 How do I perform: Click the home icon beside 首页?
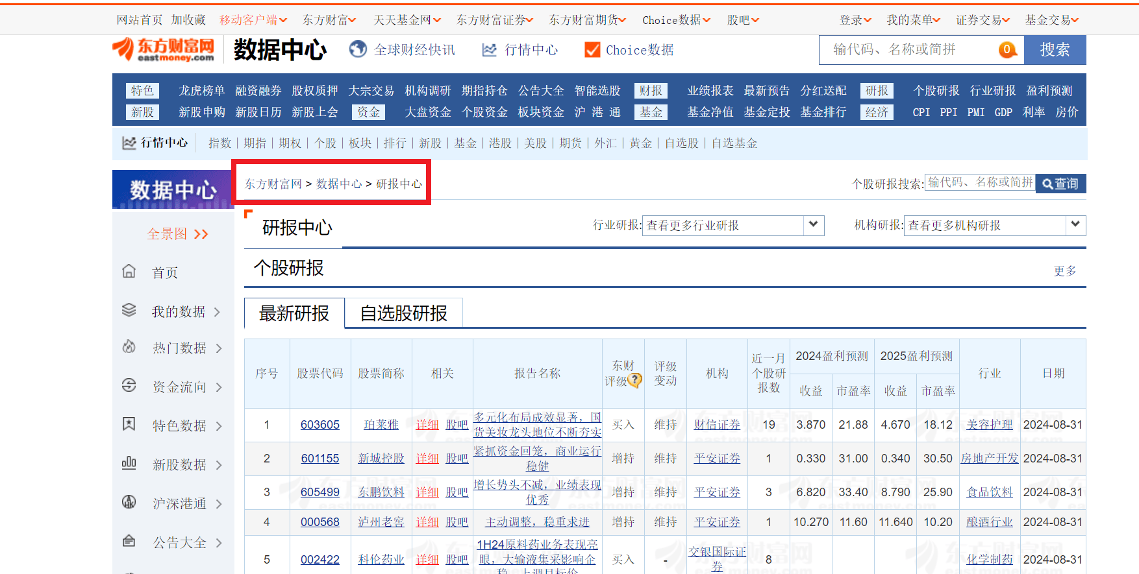pyautogui.click(x=129, y=271)
